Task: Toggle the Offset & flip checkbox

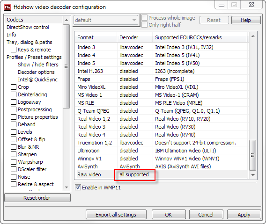Action: (14, 139)
